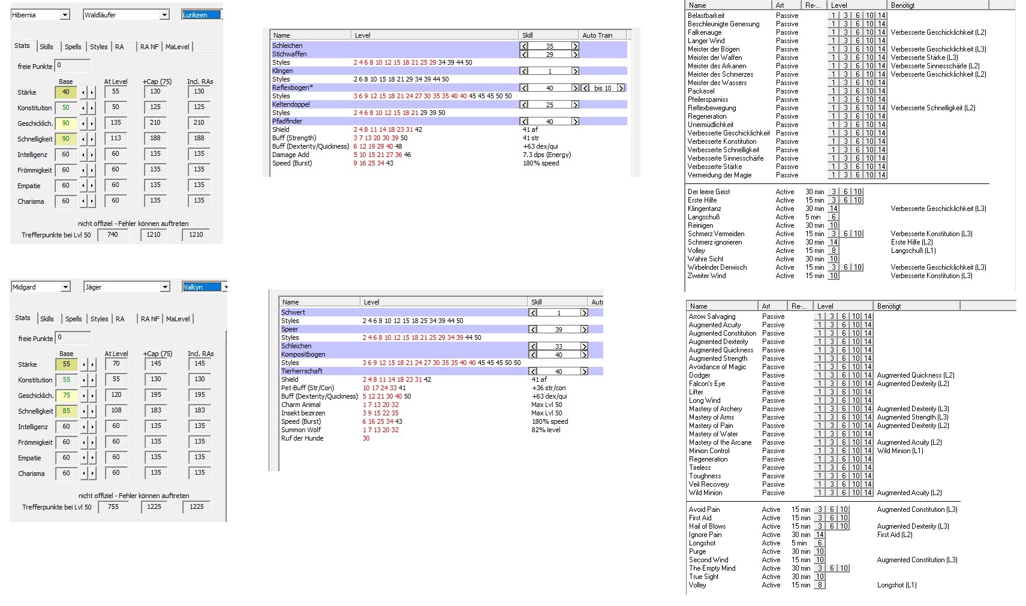Decrease Konstitution base in Midgard stats
The image size is (1026, 606).
pos(84,380)
